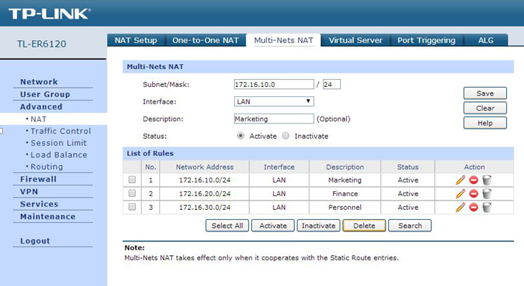The height and width of the screenshot is (286, 524).
Task: Click network address 172.16.20.0/24 cell
Action: (205, 194)
